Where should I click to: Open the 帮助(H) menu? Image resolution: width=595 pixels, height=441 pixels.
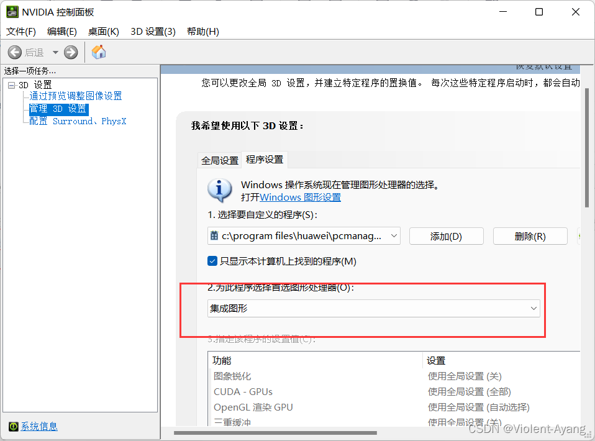tap(203, 32)
